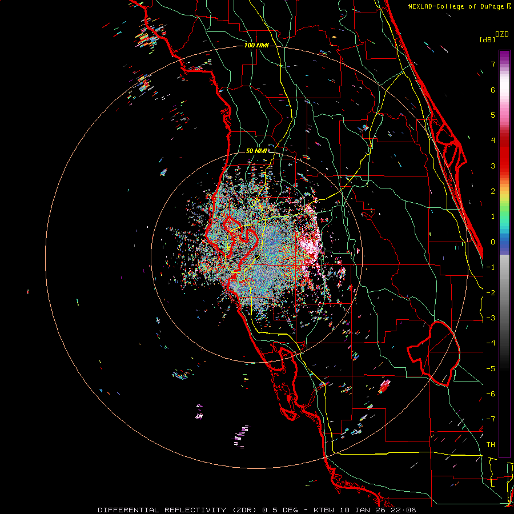514x514 pixels.
Task: Click the 50 NMI range ring label
Action: (x=256, y=151)
